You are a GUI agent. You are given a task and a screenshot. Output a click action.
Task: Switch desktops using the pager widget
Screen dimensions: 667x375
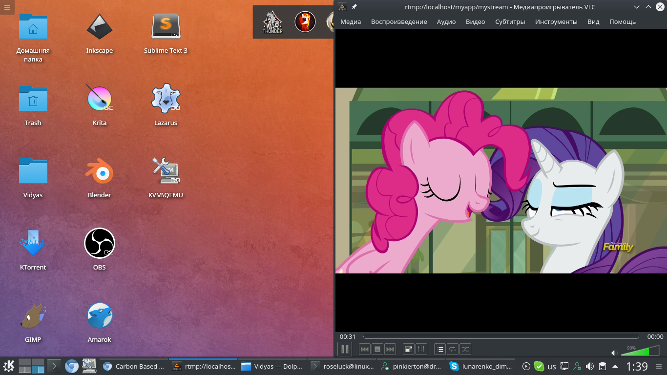point(32,366)
